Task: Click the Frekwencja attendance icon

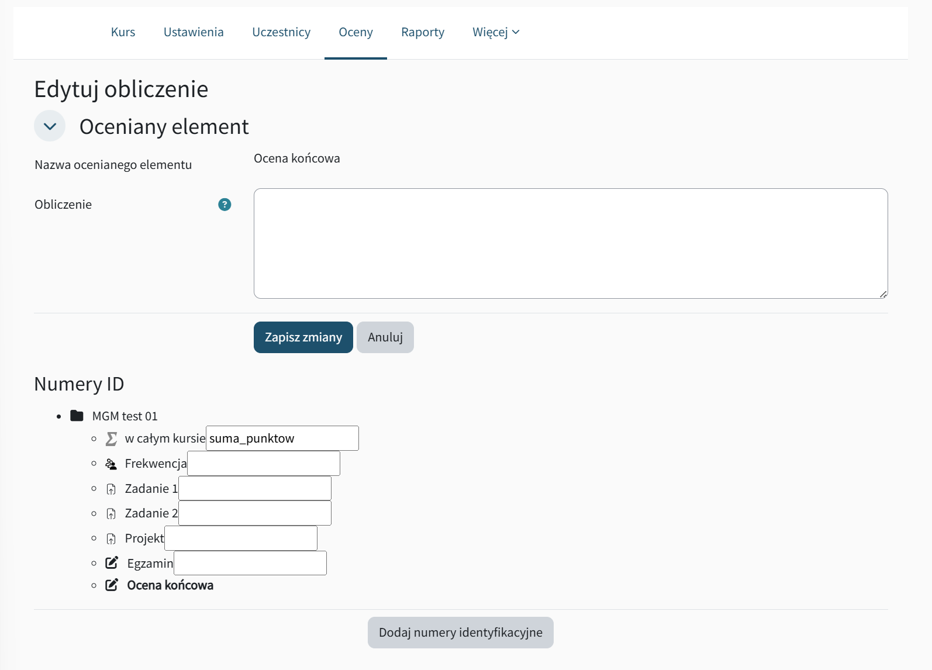Action: 111,464
